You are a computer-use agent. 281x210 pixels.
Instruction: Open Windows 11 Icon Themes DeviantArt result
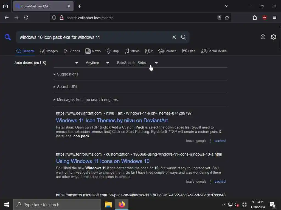(112, 120)
